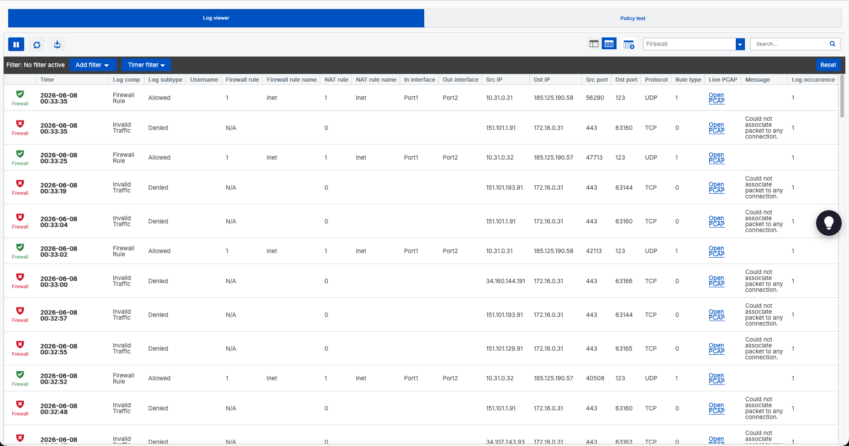
Task: Click the Reset filter button
Action: pos(828,65)
